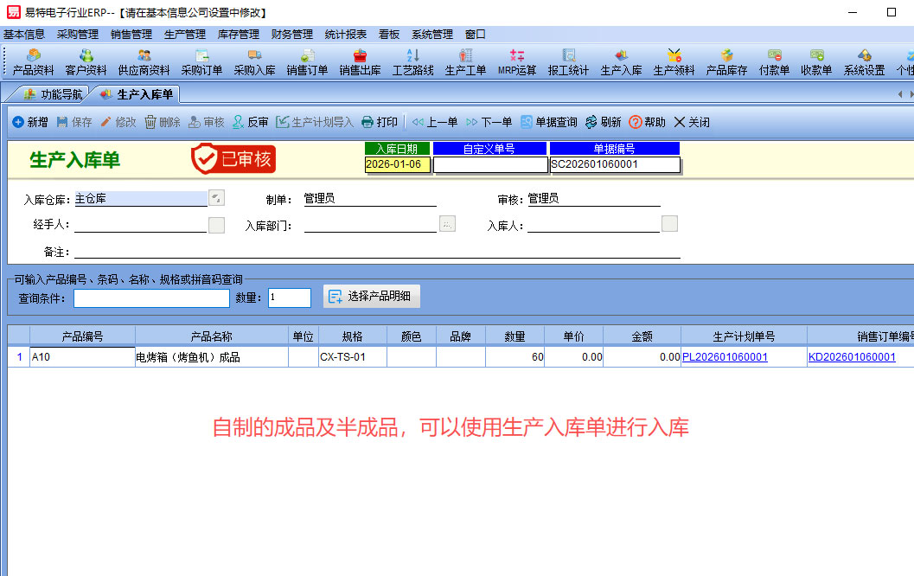
Task: Open 产品资料 from the main toolbar
Action: click(x=33, y=62)
